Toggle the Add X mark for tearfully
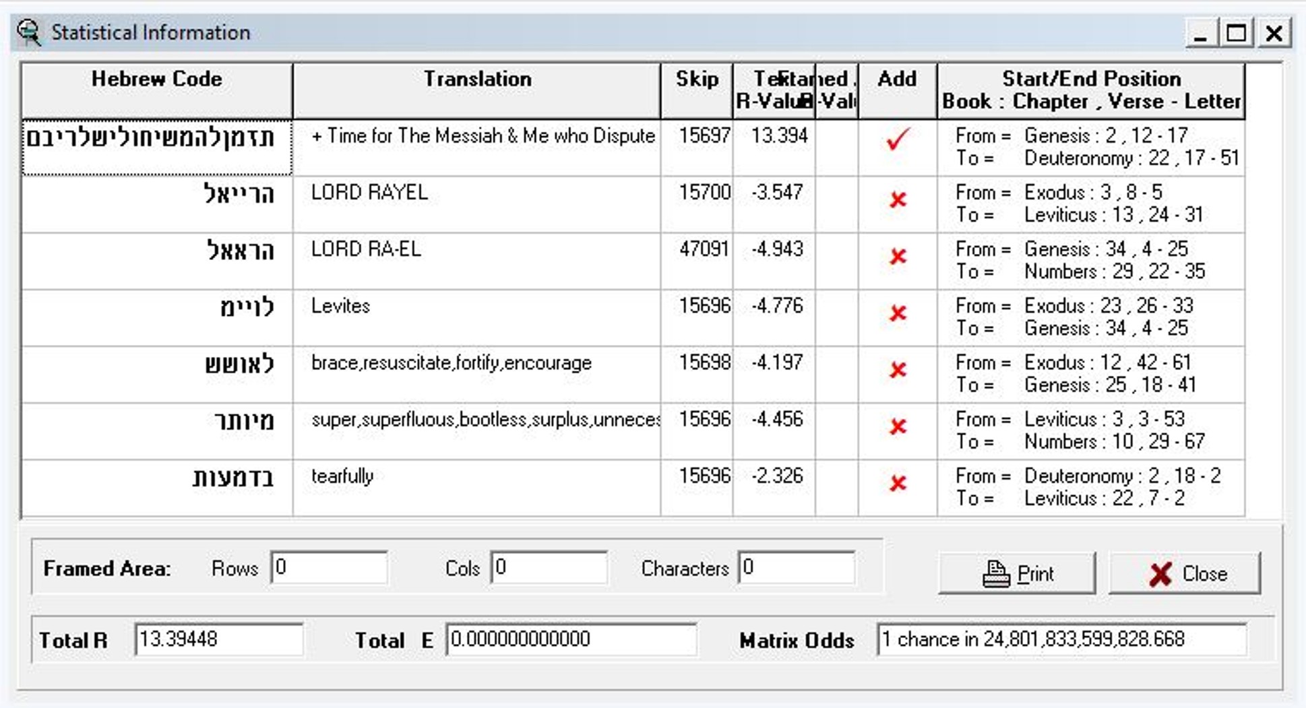The image size is (1306, 708). point(898,482)
